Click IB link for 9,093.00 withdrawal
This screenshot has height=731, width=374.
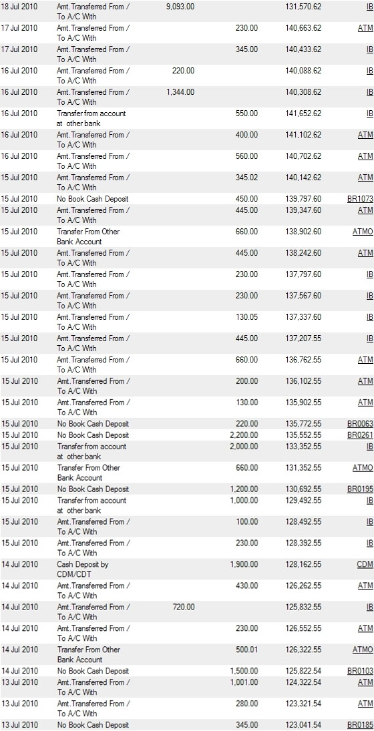click(370, 7)
